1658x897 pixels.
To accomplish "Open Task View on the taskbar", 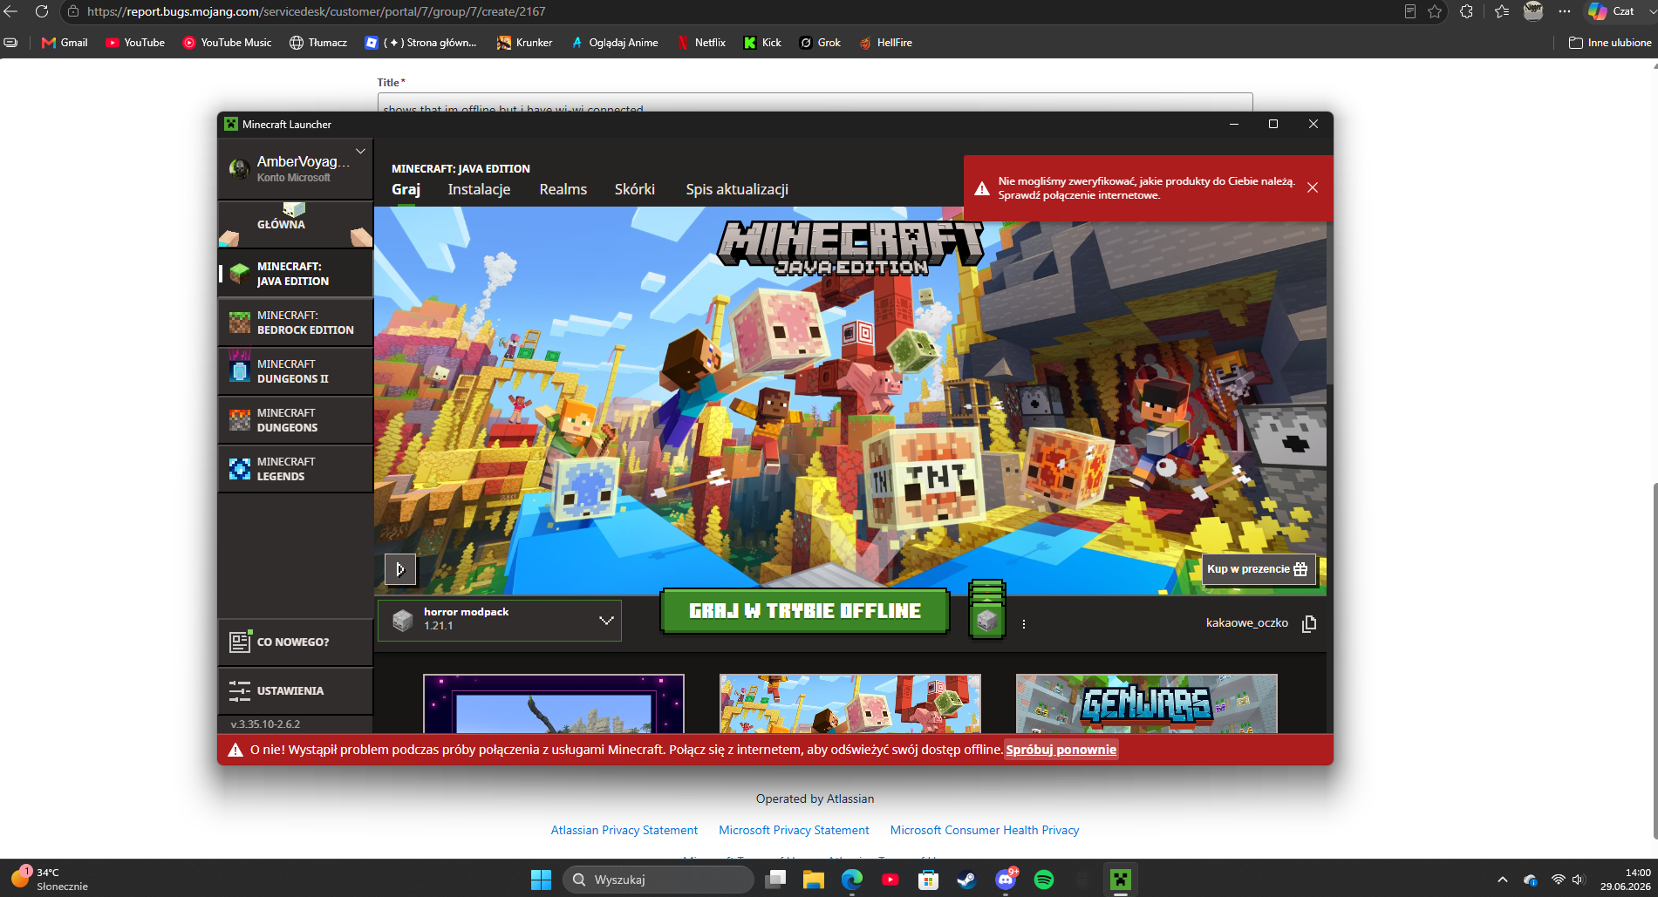I will click(x=775, y=880).
